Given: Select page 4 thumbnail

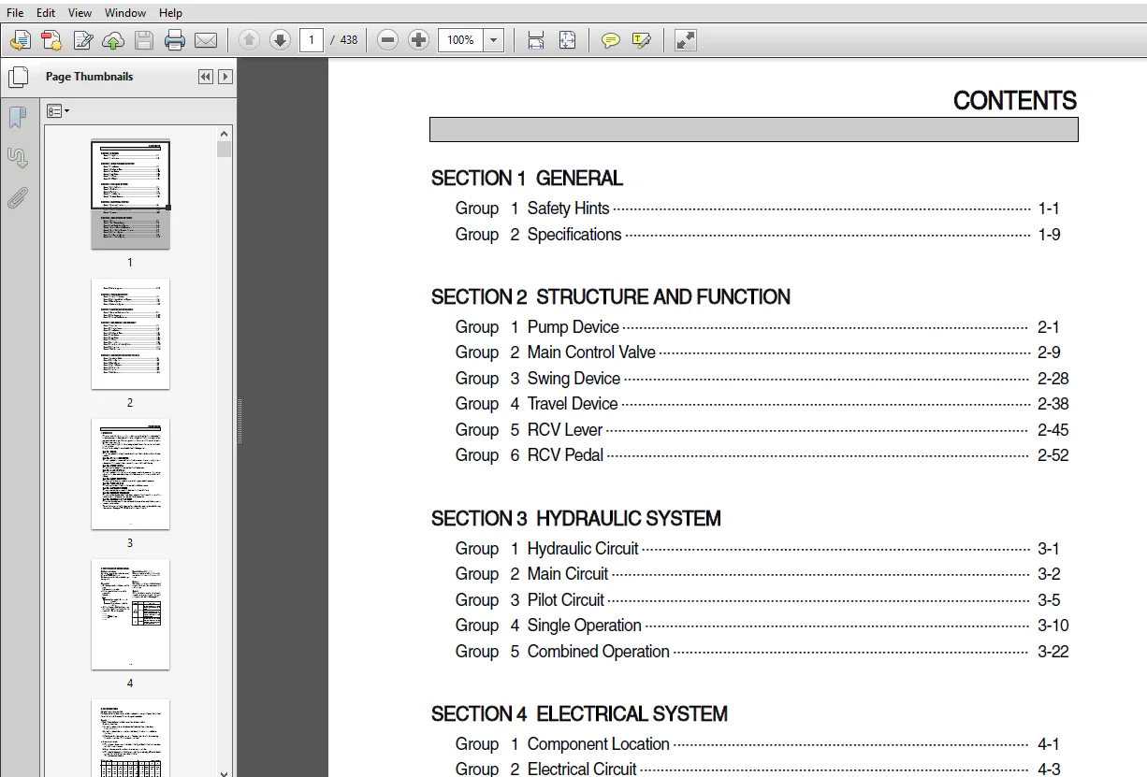Looking at the screenshot, I should coord(130,614).
